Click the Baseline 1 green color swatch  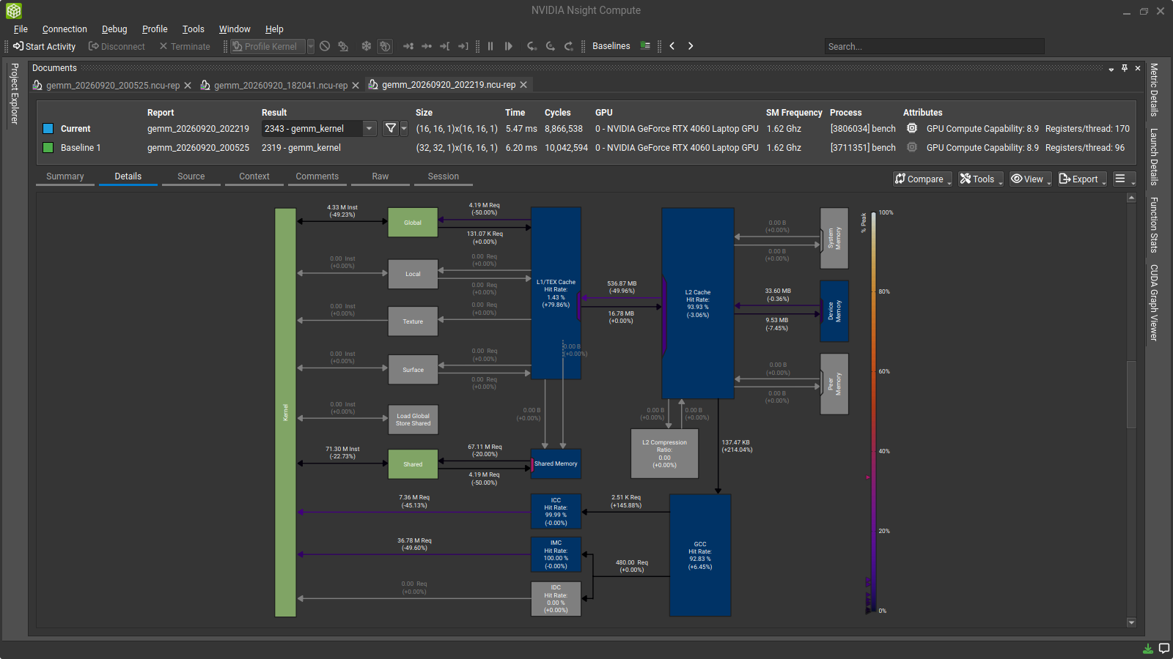point(48,147)
